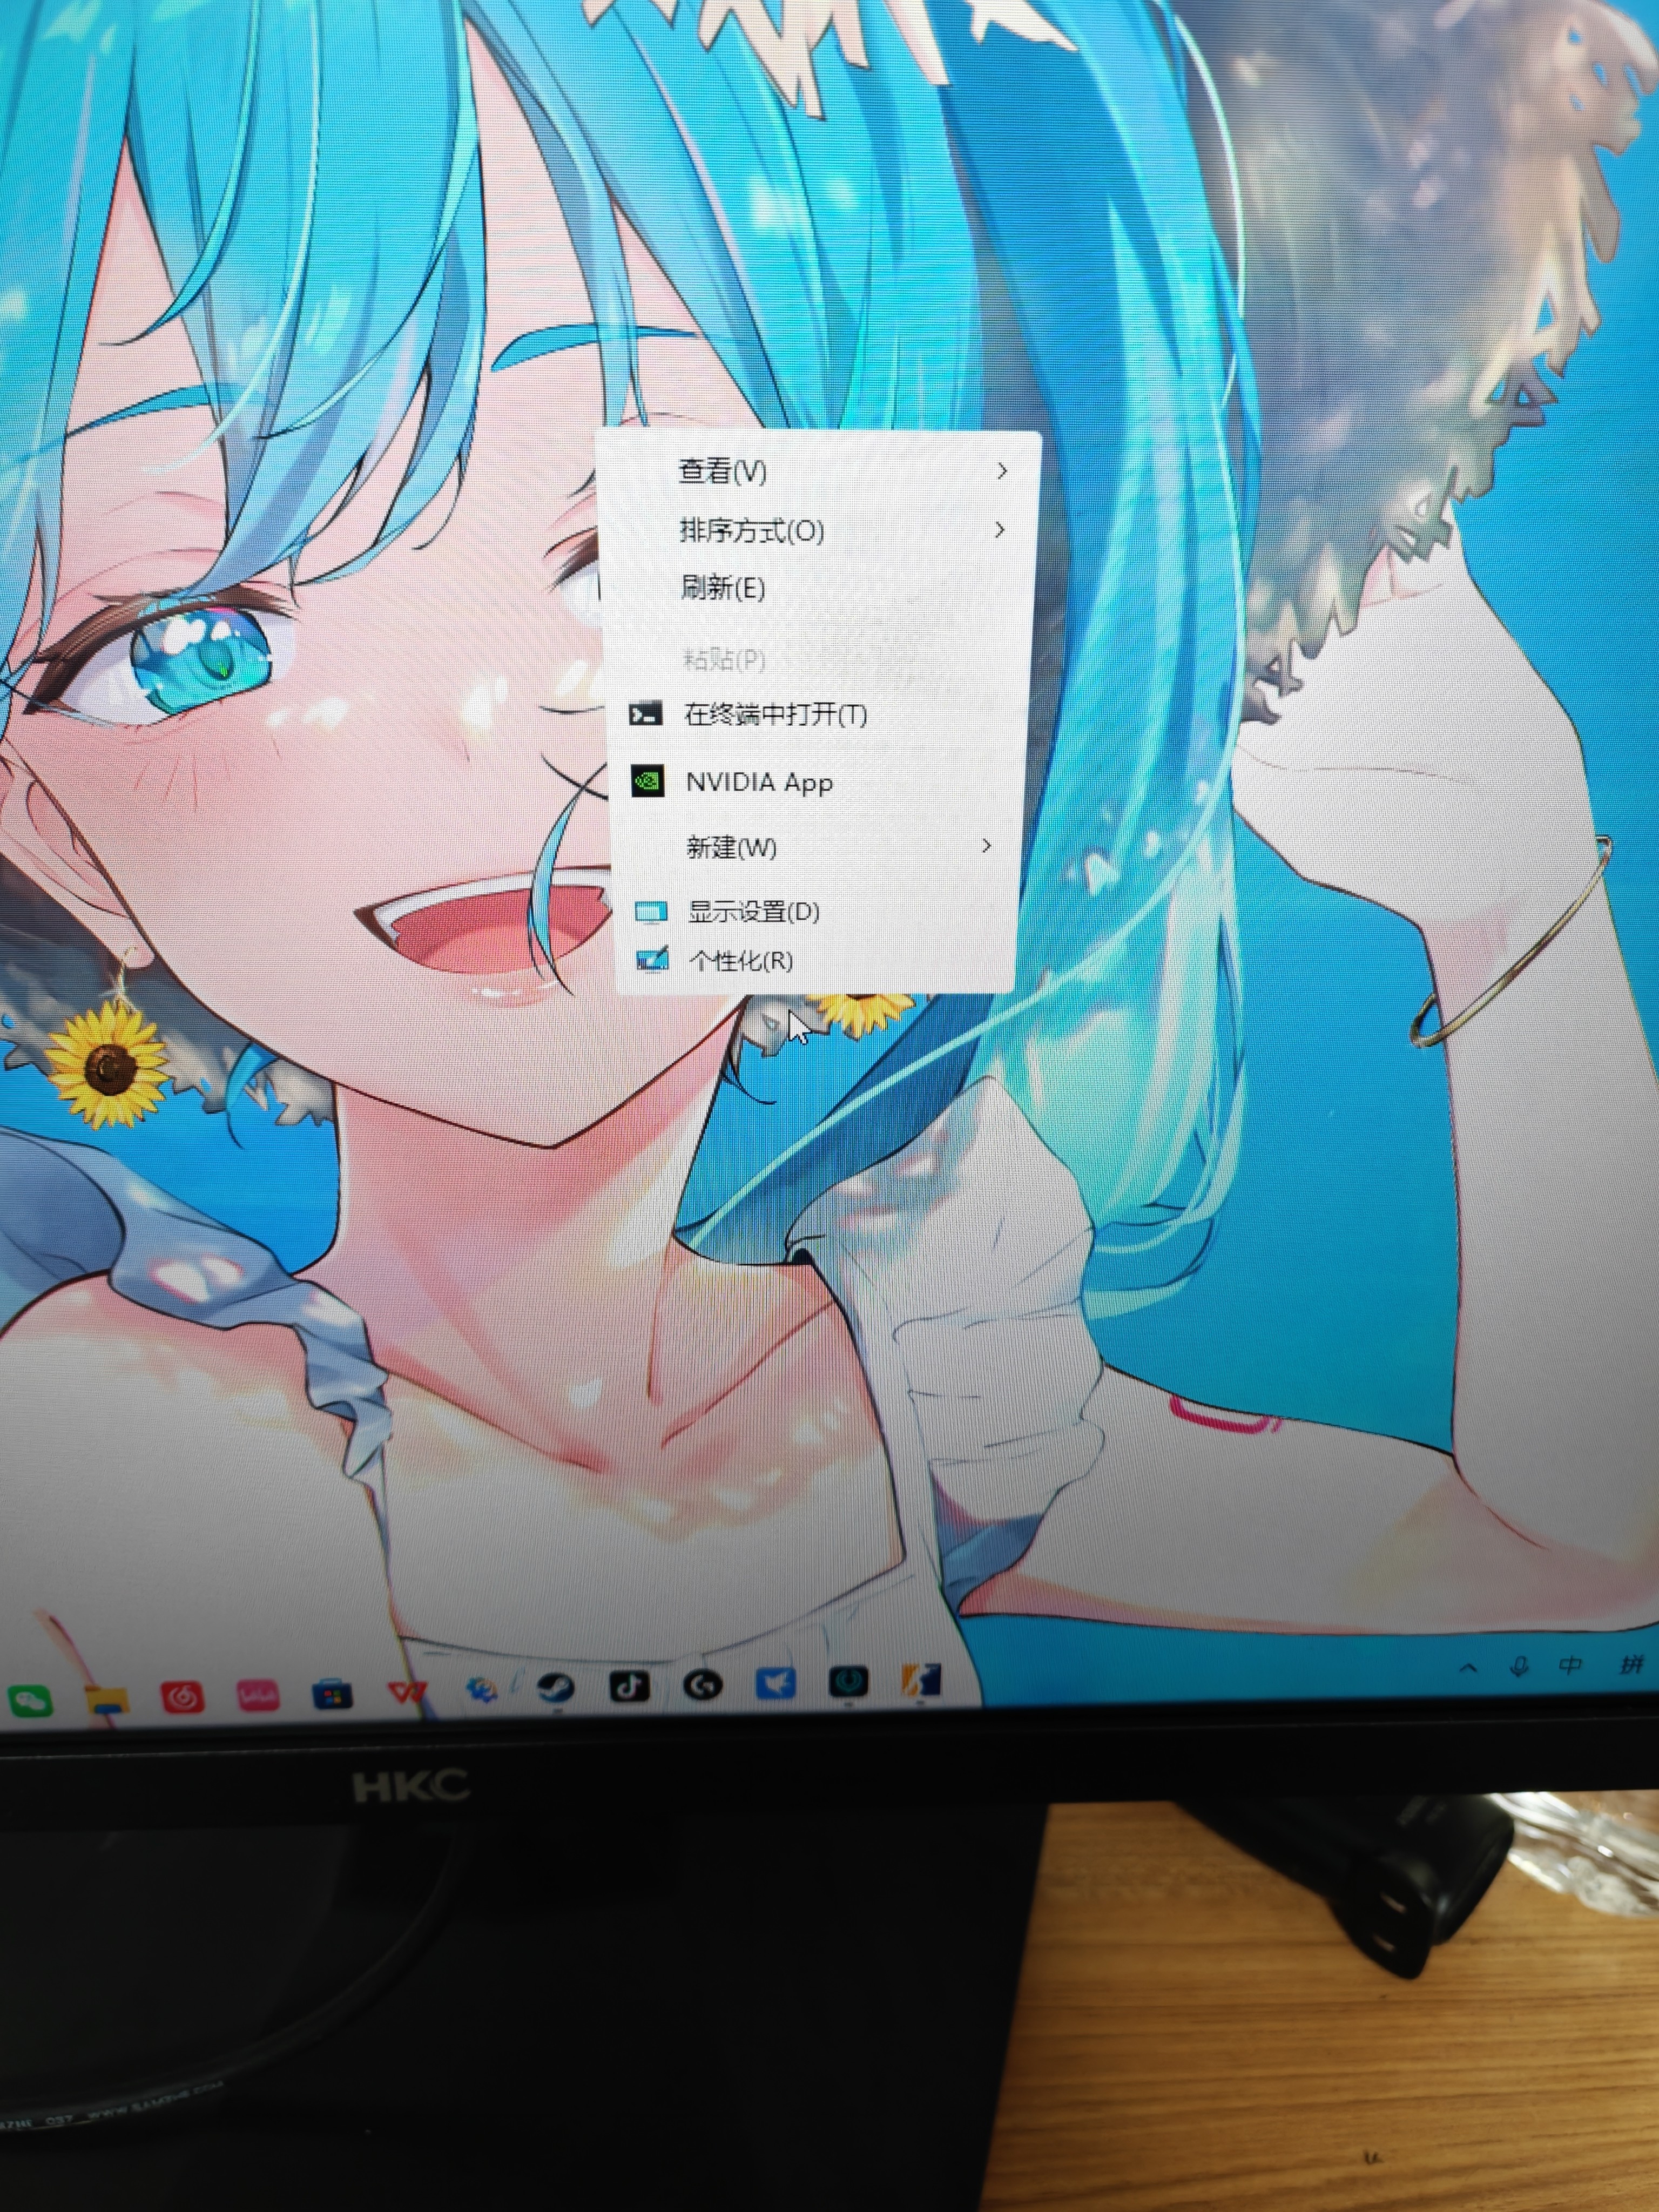Launch WPS Office from the taskbar
This screenshot has width=1659, height=2212.
407,1692
